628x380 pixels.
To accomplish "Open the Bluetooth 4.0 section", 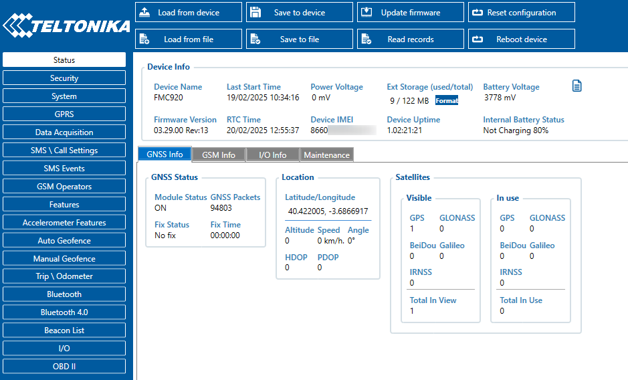I will 64,312.
